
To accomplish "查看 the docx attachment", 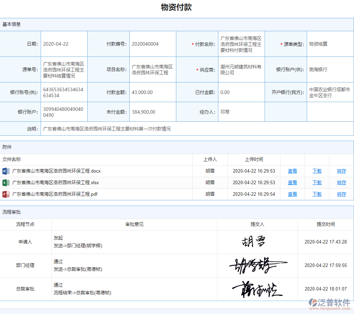I will pyautogui.click(x=292, y=171).
